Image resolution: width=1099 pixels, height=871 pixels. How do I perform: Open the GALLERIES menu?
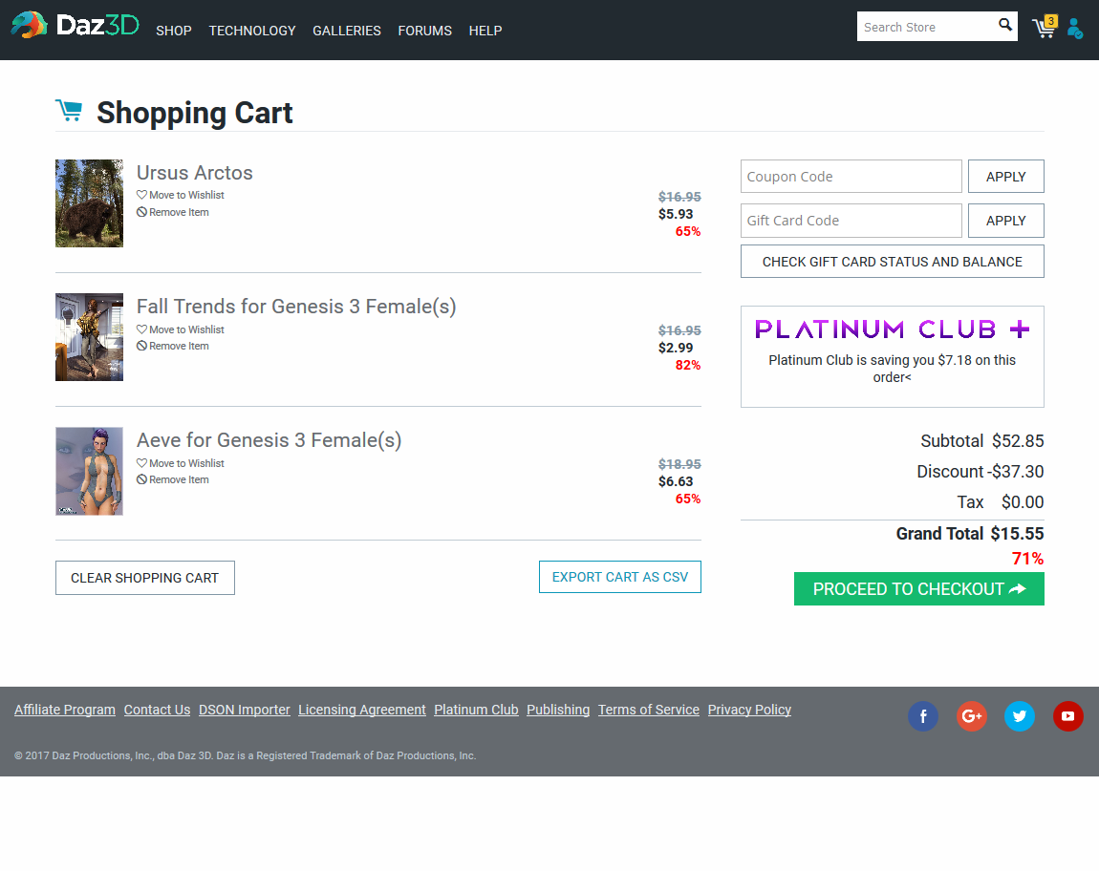347,31
